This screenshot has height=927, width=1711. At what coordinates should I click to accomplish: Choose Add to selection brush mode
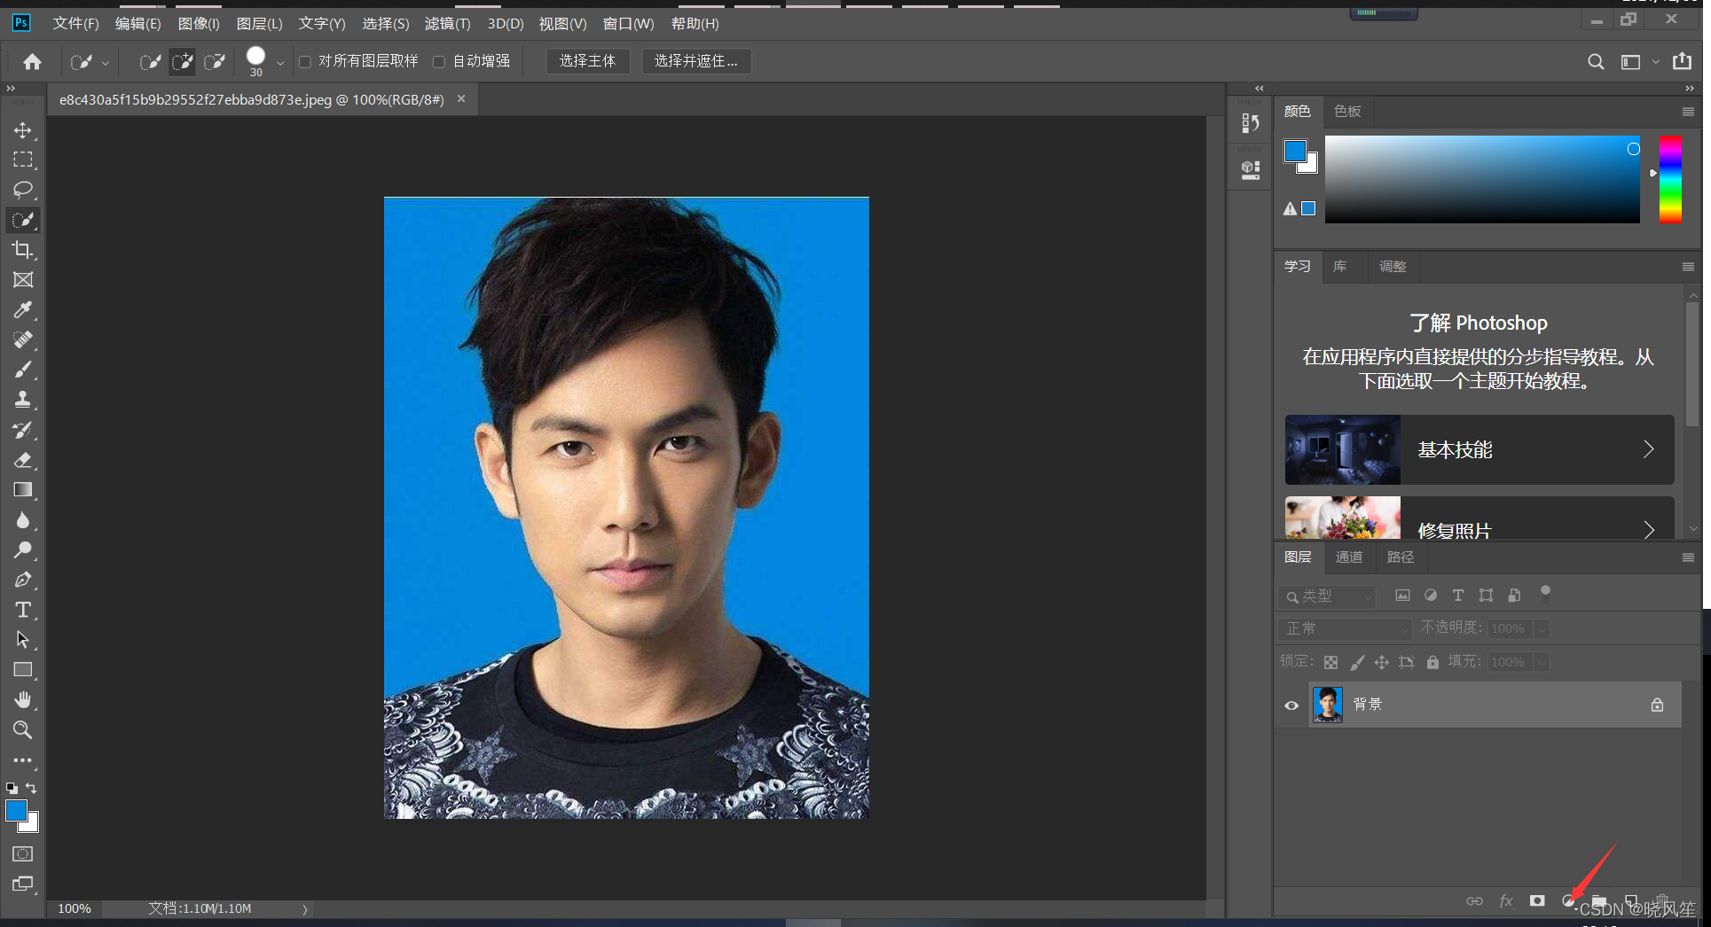(x=183, y=61)
